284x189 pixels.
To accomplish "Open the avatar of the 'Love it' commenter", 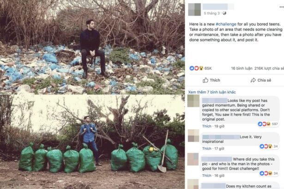I will tap(193, 136).
